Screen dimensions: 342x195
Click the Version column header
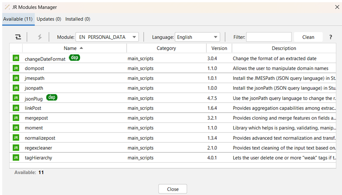(x=219, y=48)
